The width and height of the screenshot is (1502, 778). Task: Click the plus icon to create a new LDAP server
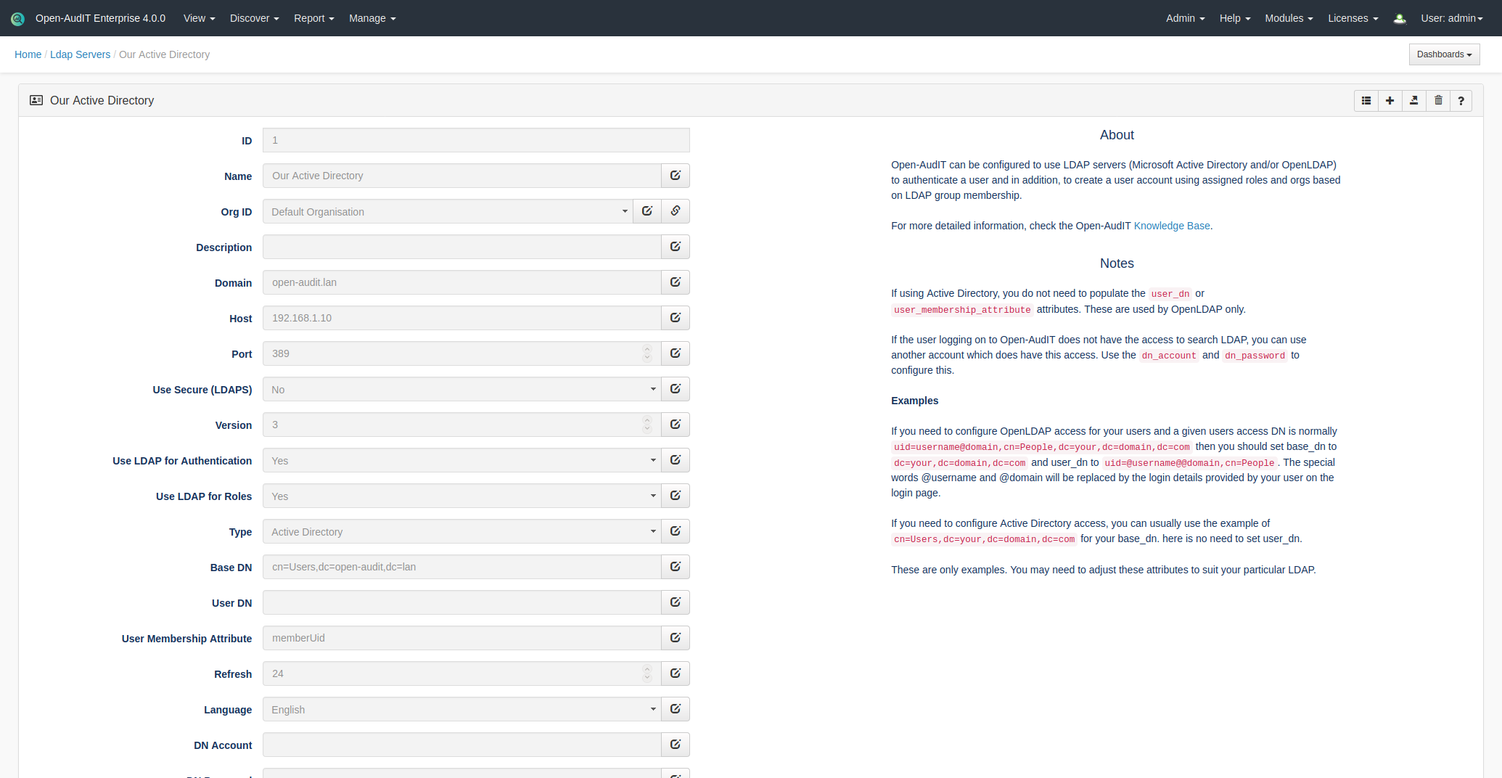click(x=1390, y=101)
